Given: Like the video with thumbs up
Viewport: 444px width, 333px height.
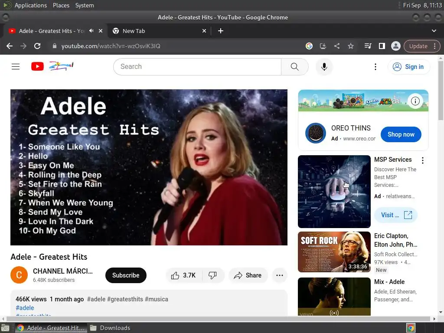Looking at the screenshot, I should tap(183, 275).
